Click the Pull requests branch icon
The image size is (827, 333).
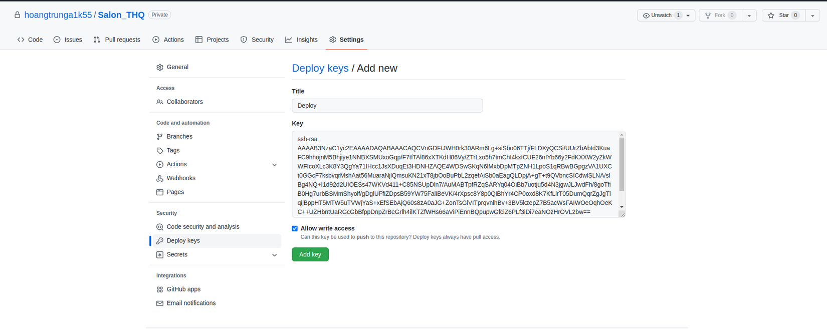[x=97, y=40]
